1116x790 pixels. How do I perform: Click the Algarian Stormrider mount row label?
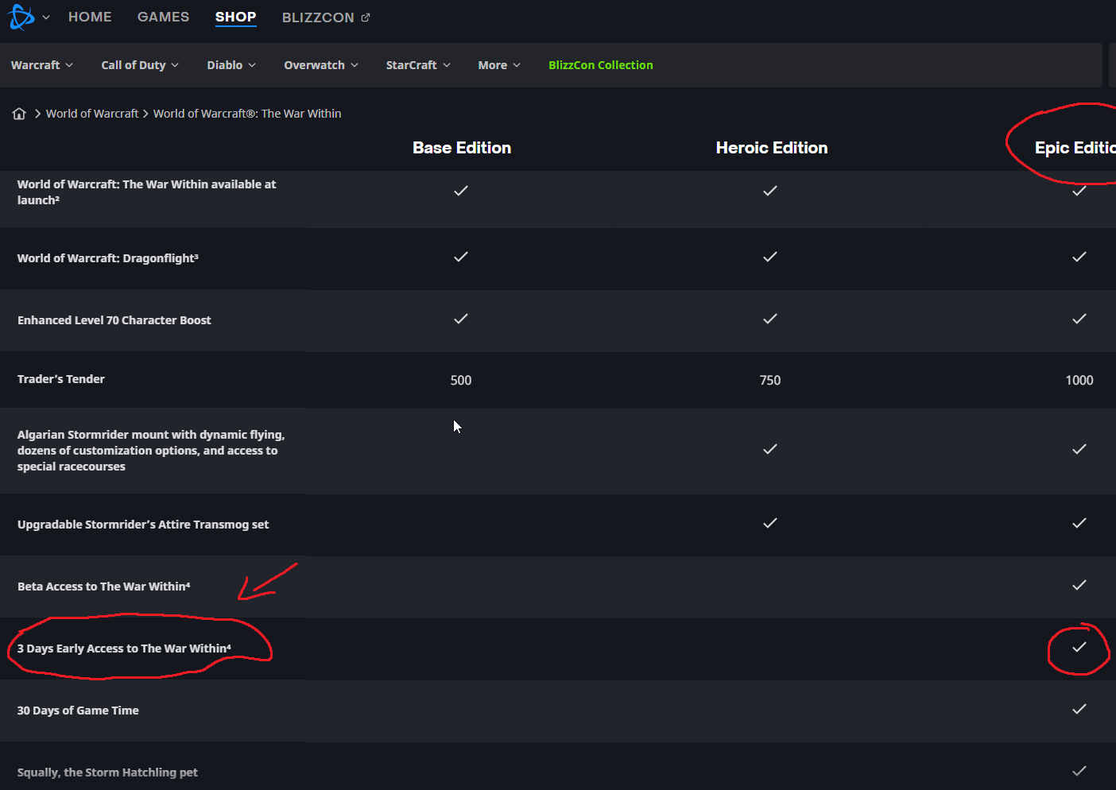151,451
